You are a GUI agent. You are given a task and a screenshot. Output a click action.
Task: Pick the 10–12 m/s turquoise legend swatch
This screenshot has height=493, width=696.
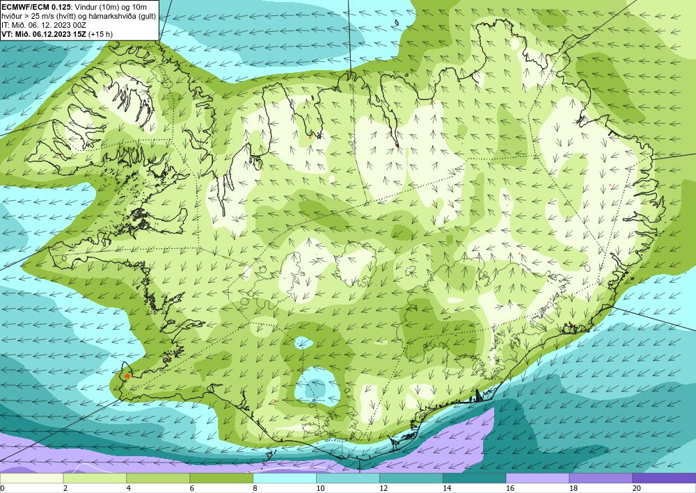pyautogui.click(x=347, y=478)
